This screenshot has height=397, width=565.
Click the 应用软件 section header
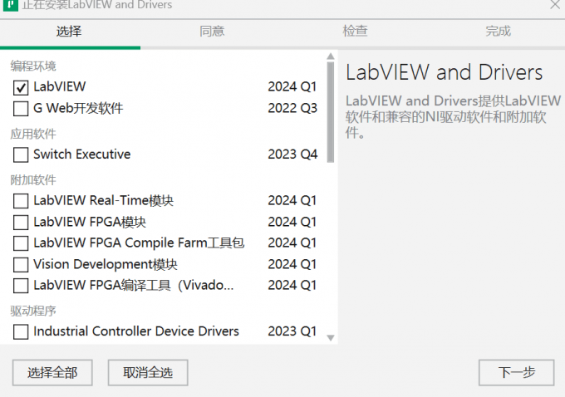[33, 134]
